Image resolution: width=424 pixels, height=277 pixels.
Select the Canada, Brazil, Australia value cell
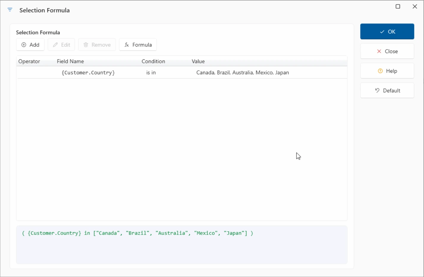[x=243, y=72]
